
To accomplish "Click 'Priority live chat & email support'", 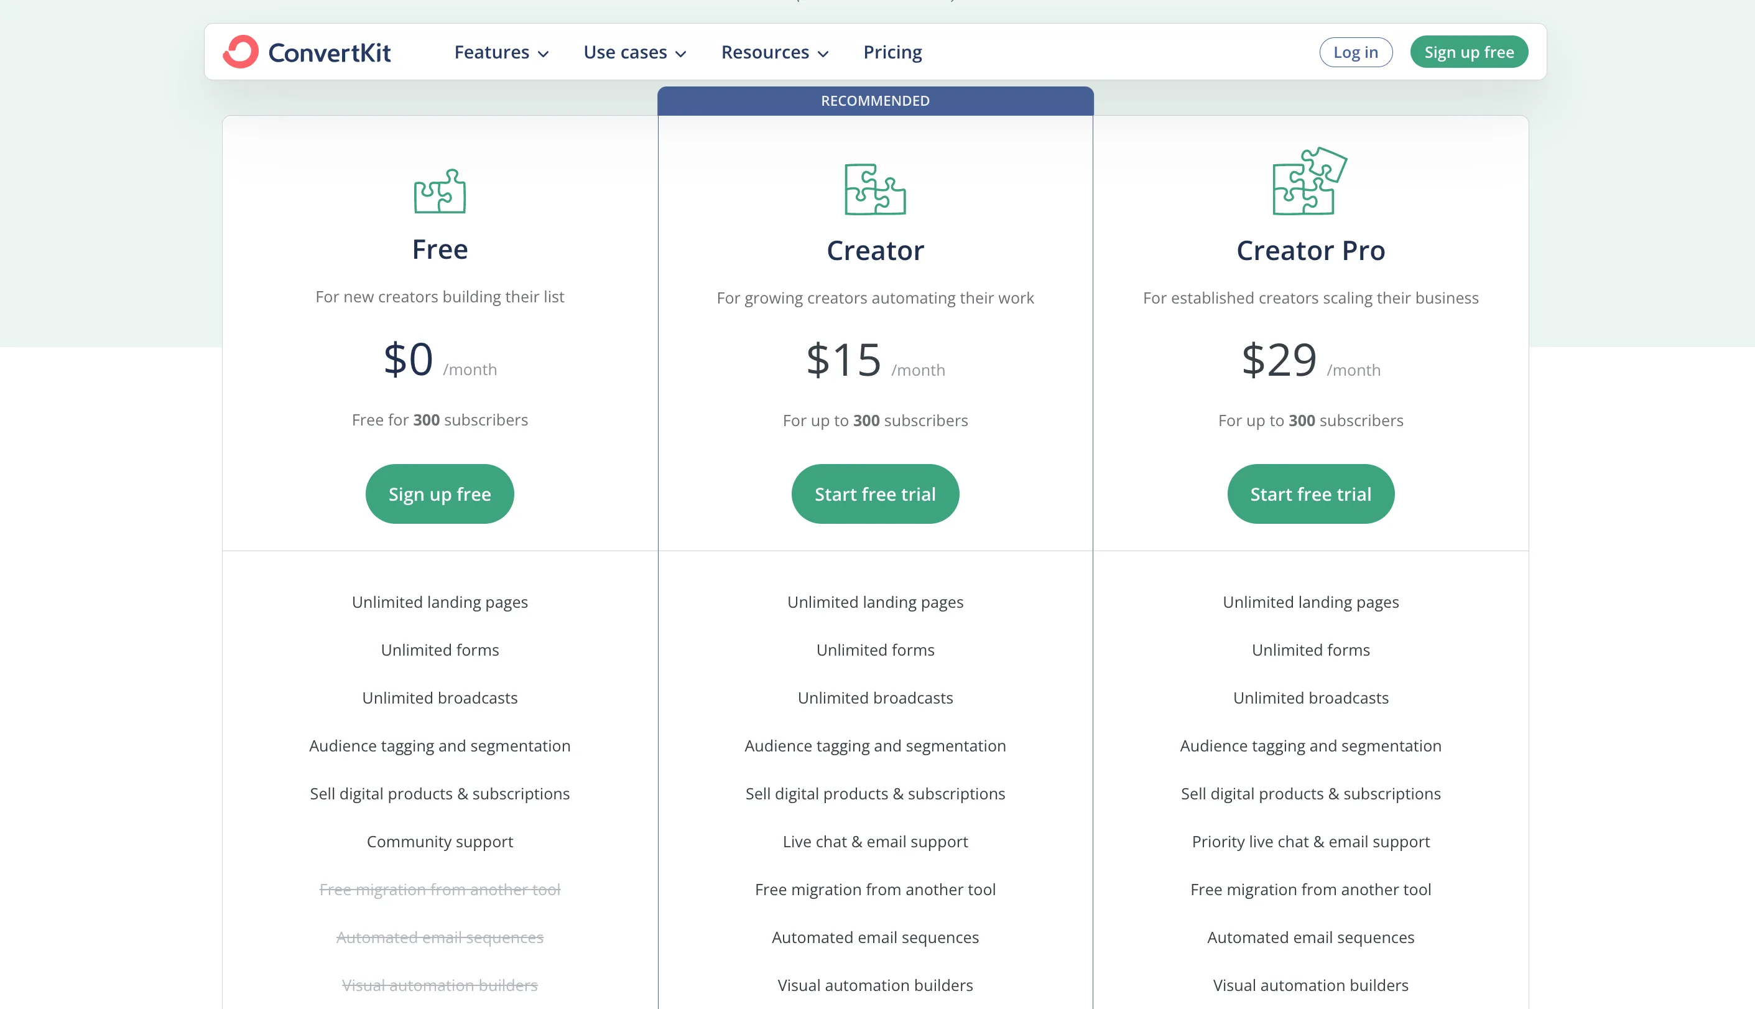I will click(1310, 842).
